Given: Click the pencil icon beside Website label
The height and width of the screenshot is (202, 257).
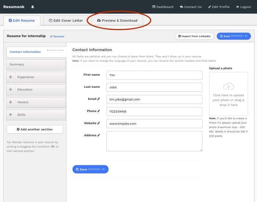Looking at the screenshot, I should click(99, 123).
